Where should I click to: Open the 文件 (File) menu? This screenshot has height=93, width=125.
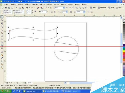(x=6, y=4)
